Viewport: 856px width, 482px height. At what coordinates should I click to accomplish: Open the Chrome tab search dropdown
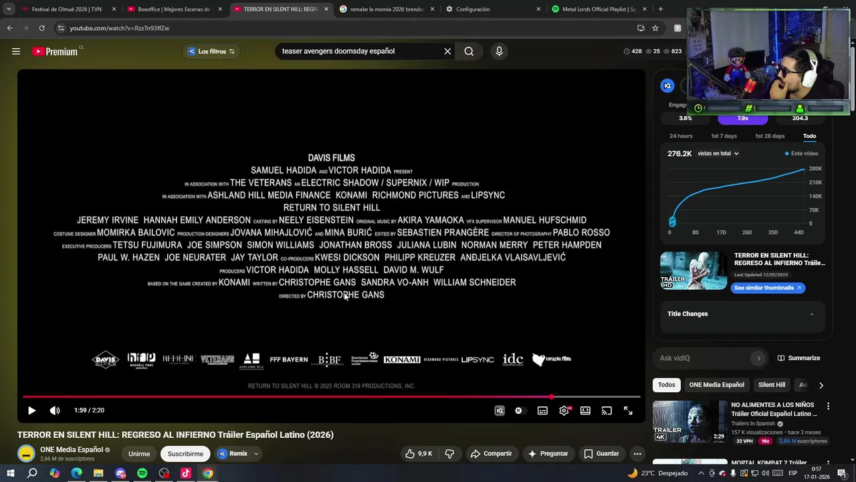[9, 9]
